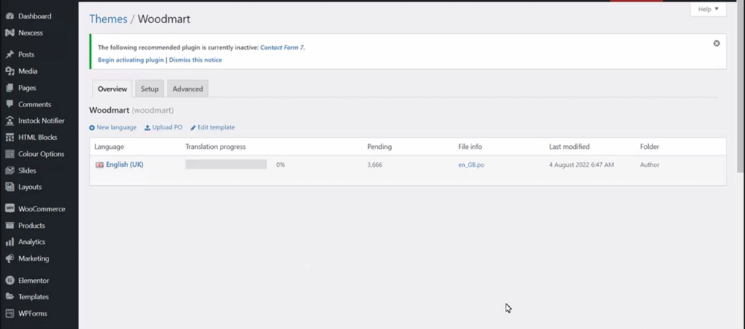The width and height of the screenshot is (745, 329).
Task: Click the Upload PO arrow icon
Action: pos(148,128)
